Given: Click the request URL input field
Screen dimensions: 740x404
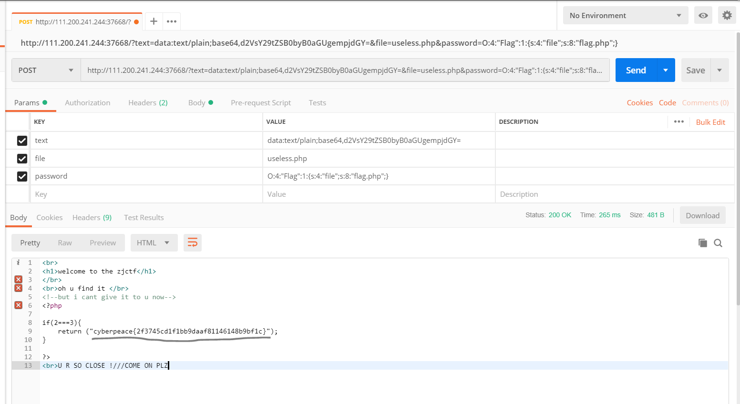Looking at the screenshot, I should point(345,70).
